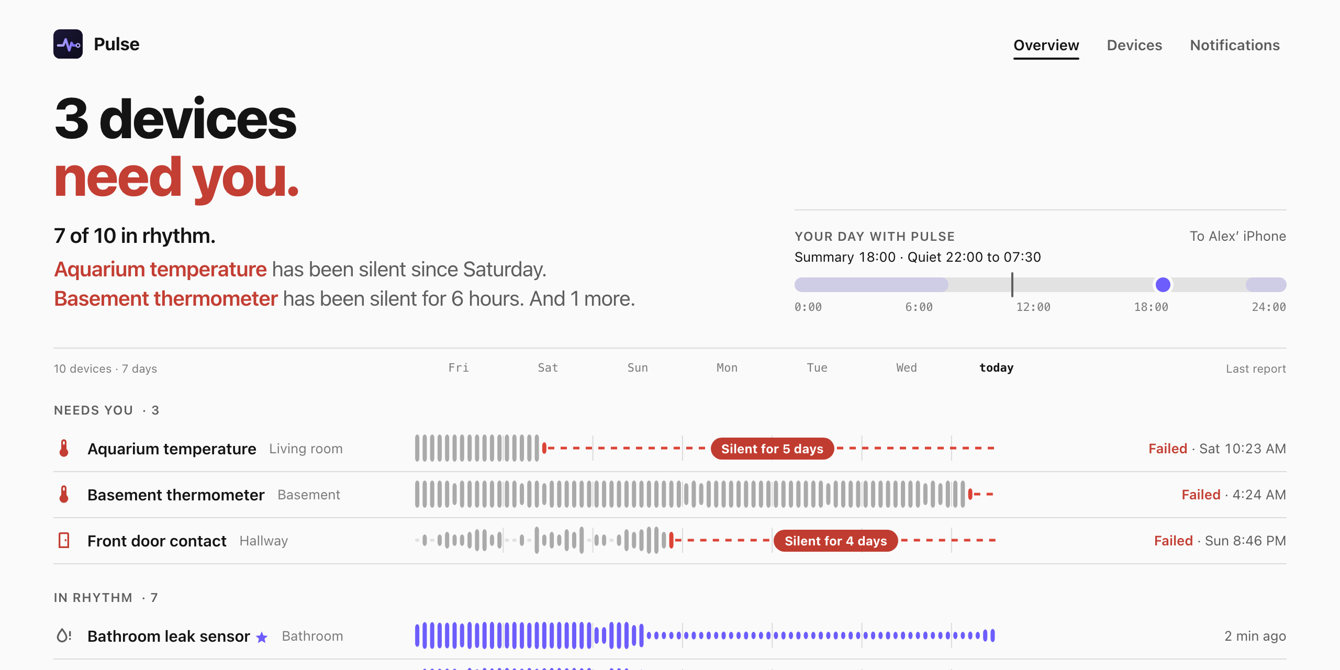Open the Basement thermometer link in the summary
Screen dimensions: 1340x670
click(x=165, y=298)
